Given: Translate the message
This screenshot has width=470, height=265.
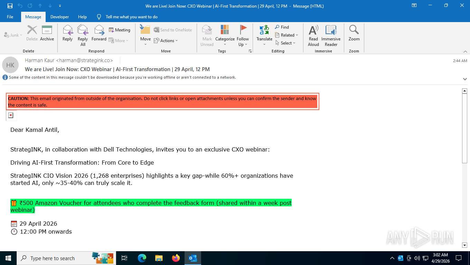Looking at the screenshot, I should pos(264,36).
